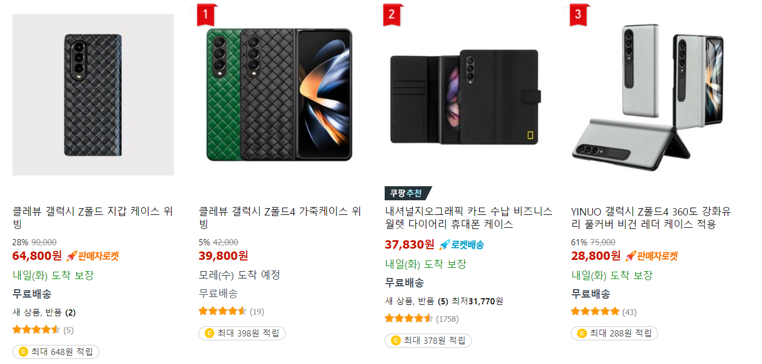Screen dimensions: 762x364
Task: Click the rank 2 red ribbon badge
Action: 393,15
